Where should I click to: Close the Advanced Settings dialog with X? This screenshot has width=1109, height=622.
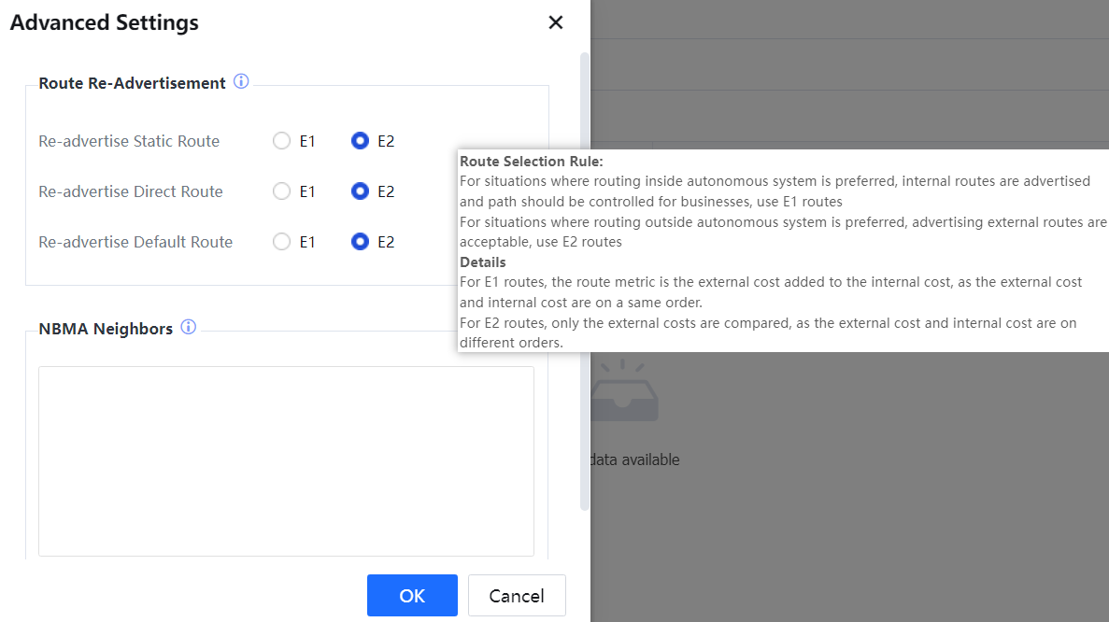coord(555,22)
